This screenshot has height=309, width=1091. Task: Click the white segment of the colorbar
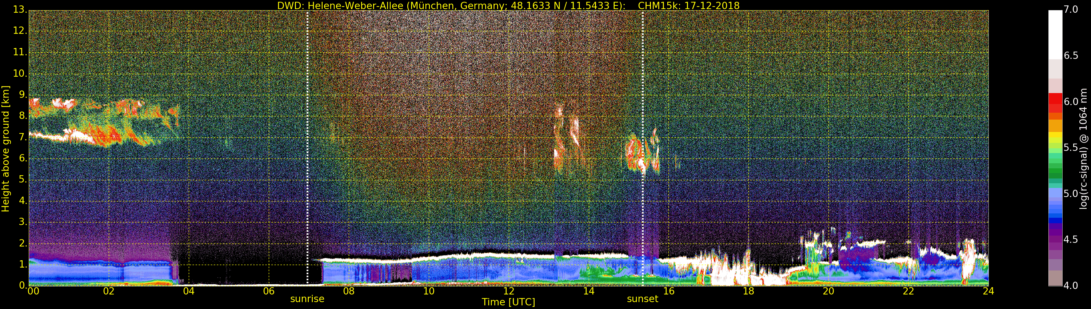(x=1055, y=35)
